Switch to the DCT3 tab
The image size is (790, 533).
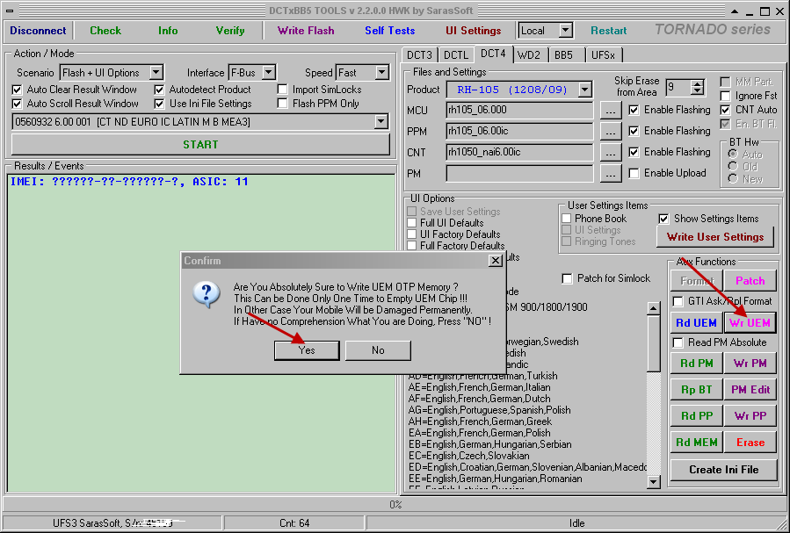[419, 54]
